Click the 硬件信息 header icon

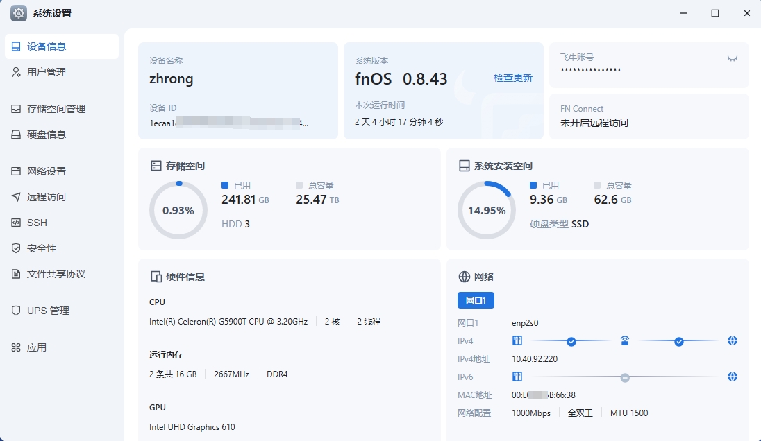click(156, 277)
